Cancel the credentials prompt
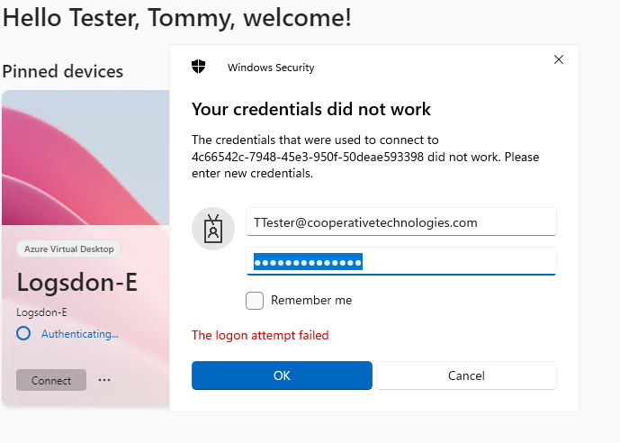 click(467, 375)
